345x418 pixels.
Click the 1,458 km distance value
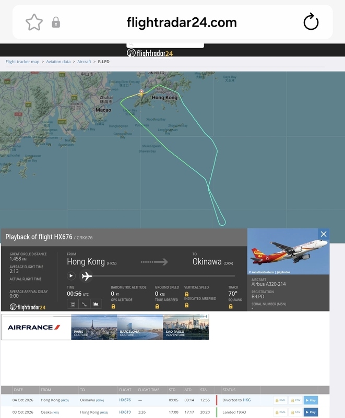(18, 259)
